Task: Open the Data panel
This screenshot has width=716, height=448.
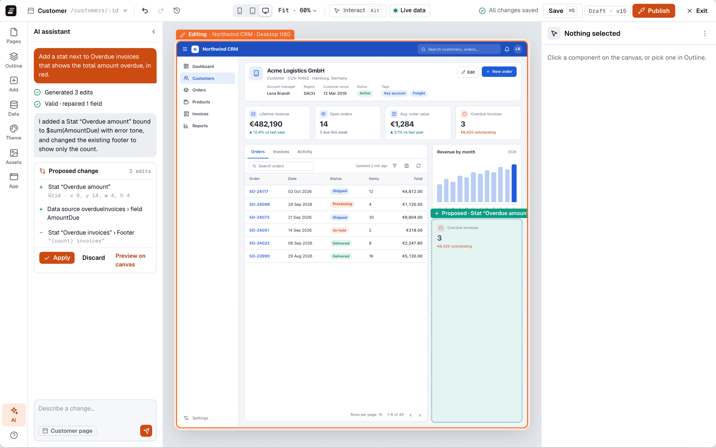Action: (x=14, y=108)
